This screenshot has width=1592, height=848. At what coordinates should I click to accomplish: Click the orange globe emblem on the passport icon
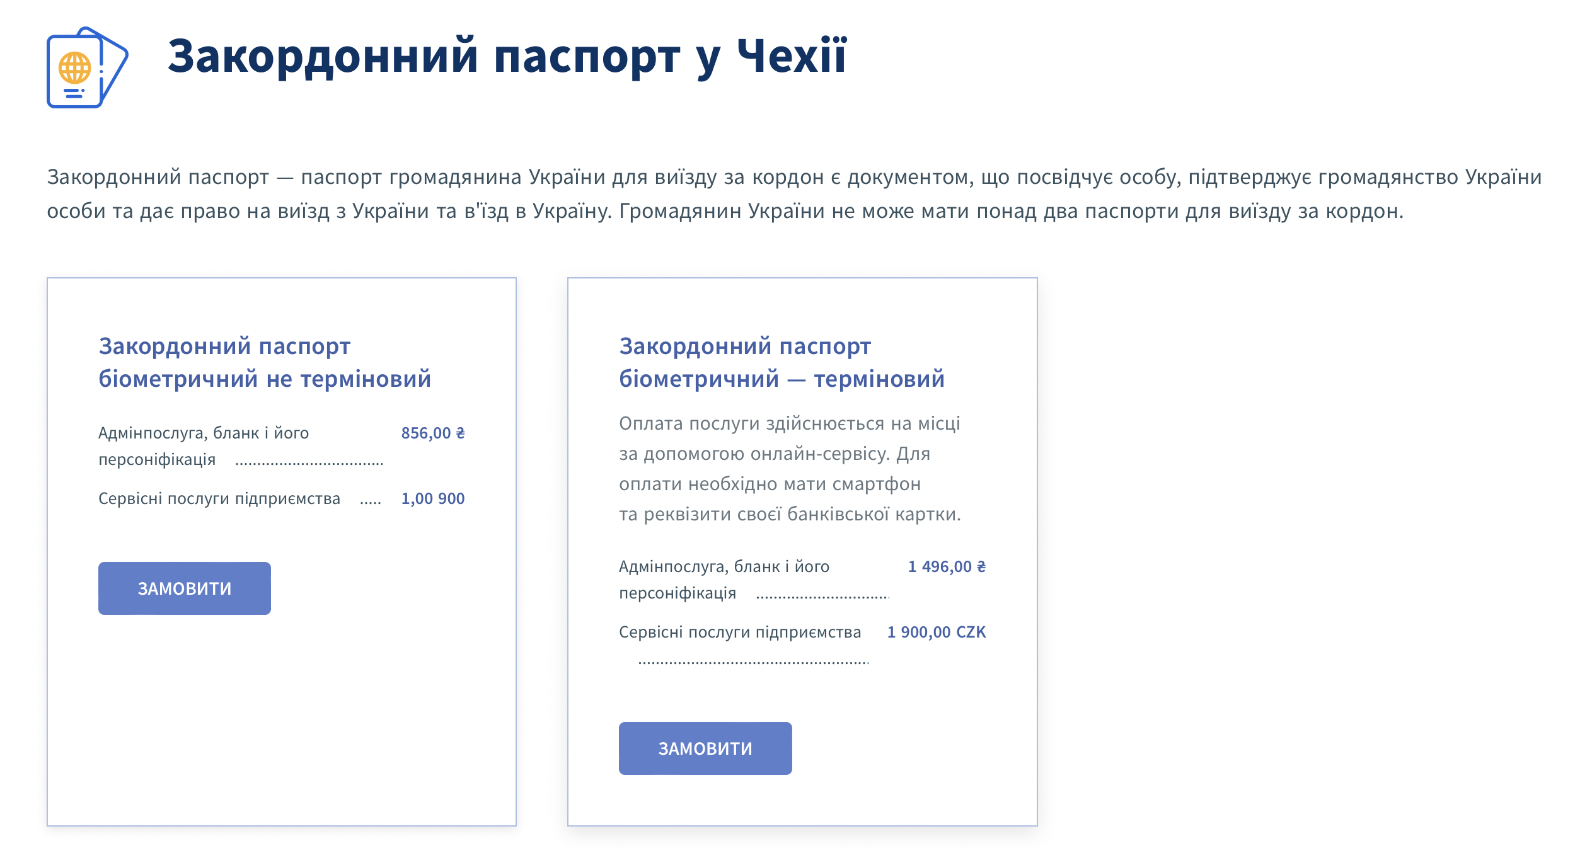(x=74, y=67)
